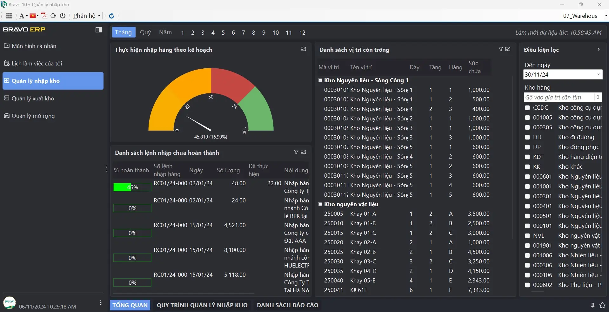Collapse Kho Nguyên liệu - Sông Công 1 group
This screenshot has width=609, height=312.
(x=320, y=80)
